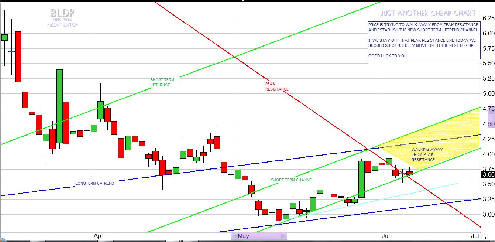The height and width of the screenshot is (242, 495).
Task: Click the Jul label on the date axis
Action: click(475, 236)
